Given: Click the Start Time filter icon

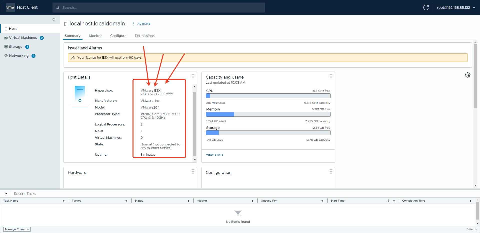Looking at the screenshot, I should pyautogui.click(x=394, y=201).
